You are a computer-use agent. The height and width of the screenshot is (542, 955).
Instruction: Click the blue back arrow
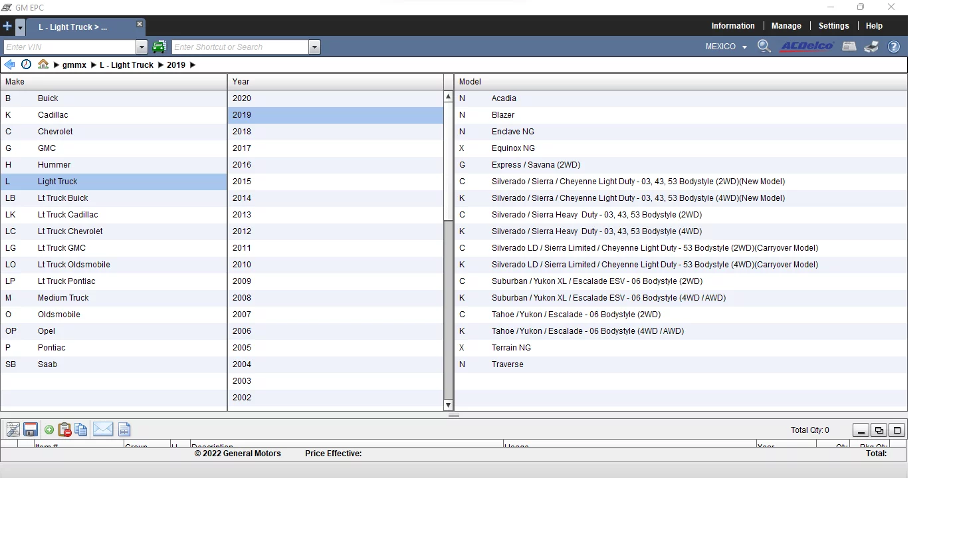tap(9, 65)
